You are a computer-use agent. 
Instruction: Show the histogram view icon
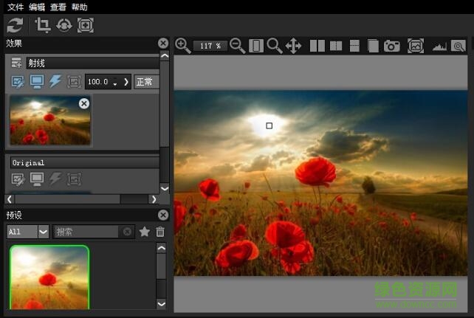tap(439, 46)
